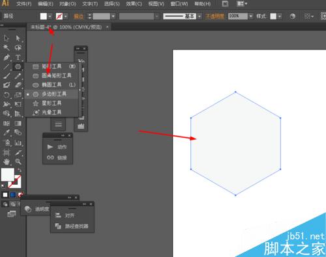Click the change screen mode icon

[12, 214]
